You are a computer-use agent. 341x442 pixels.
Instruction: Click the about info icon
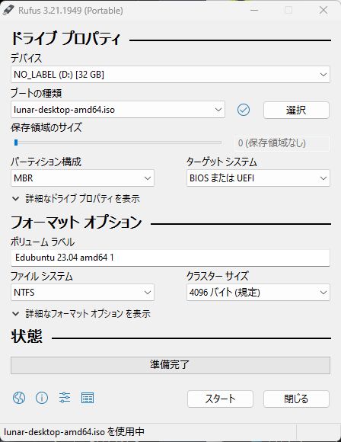coord(42,398)
